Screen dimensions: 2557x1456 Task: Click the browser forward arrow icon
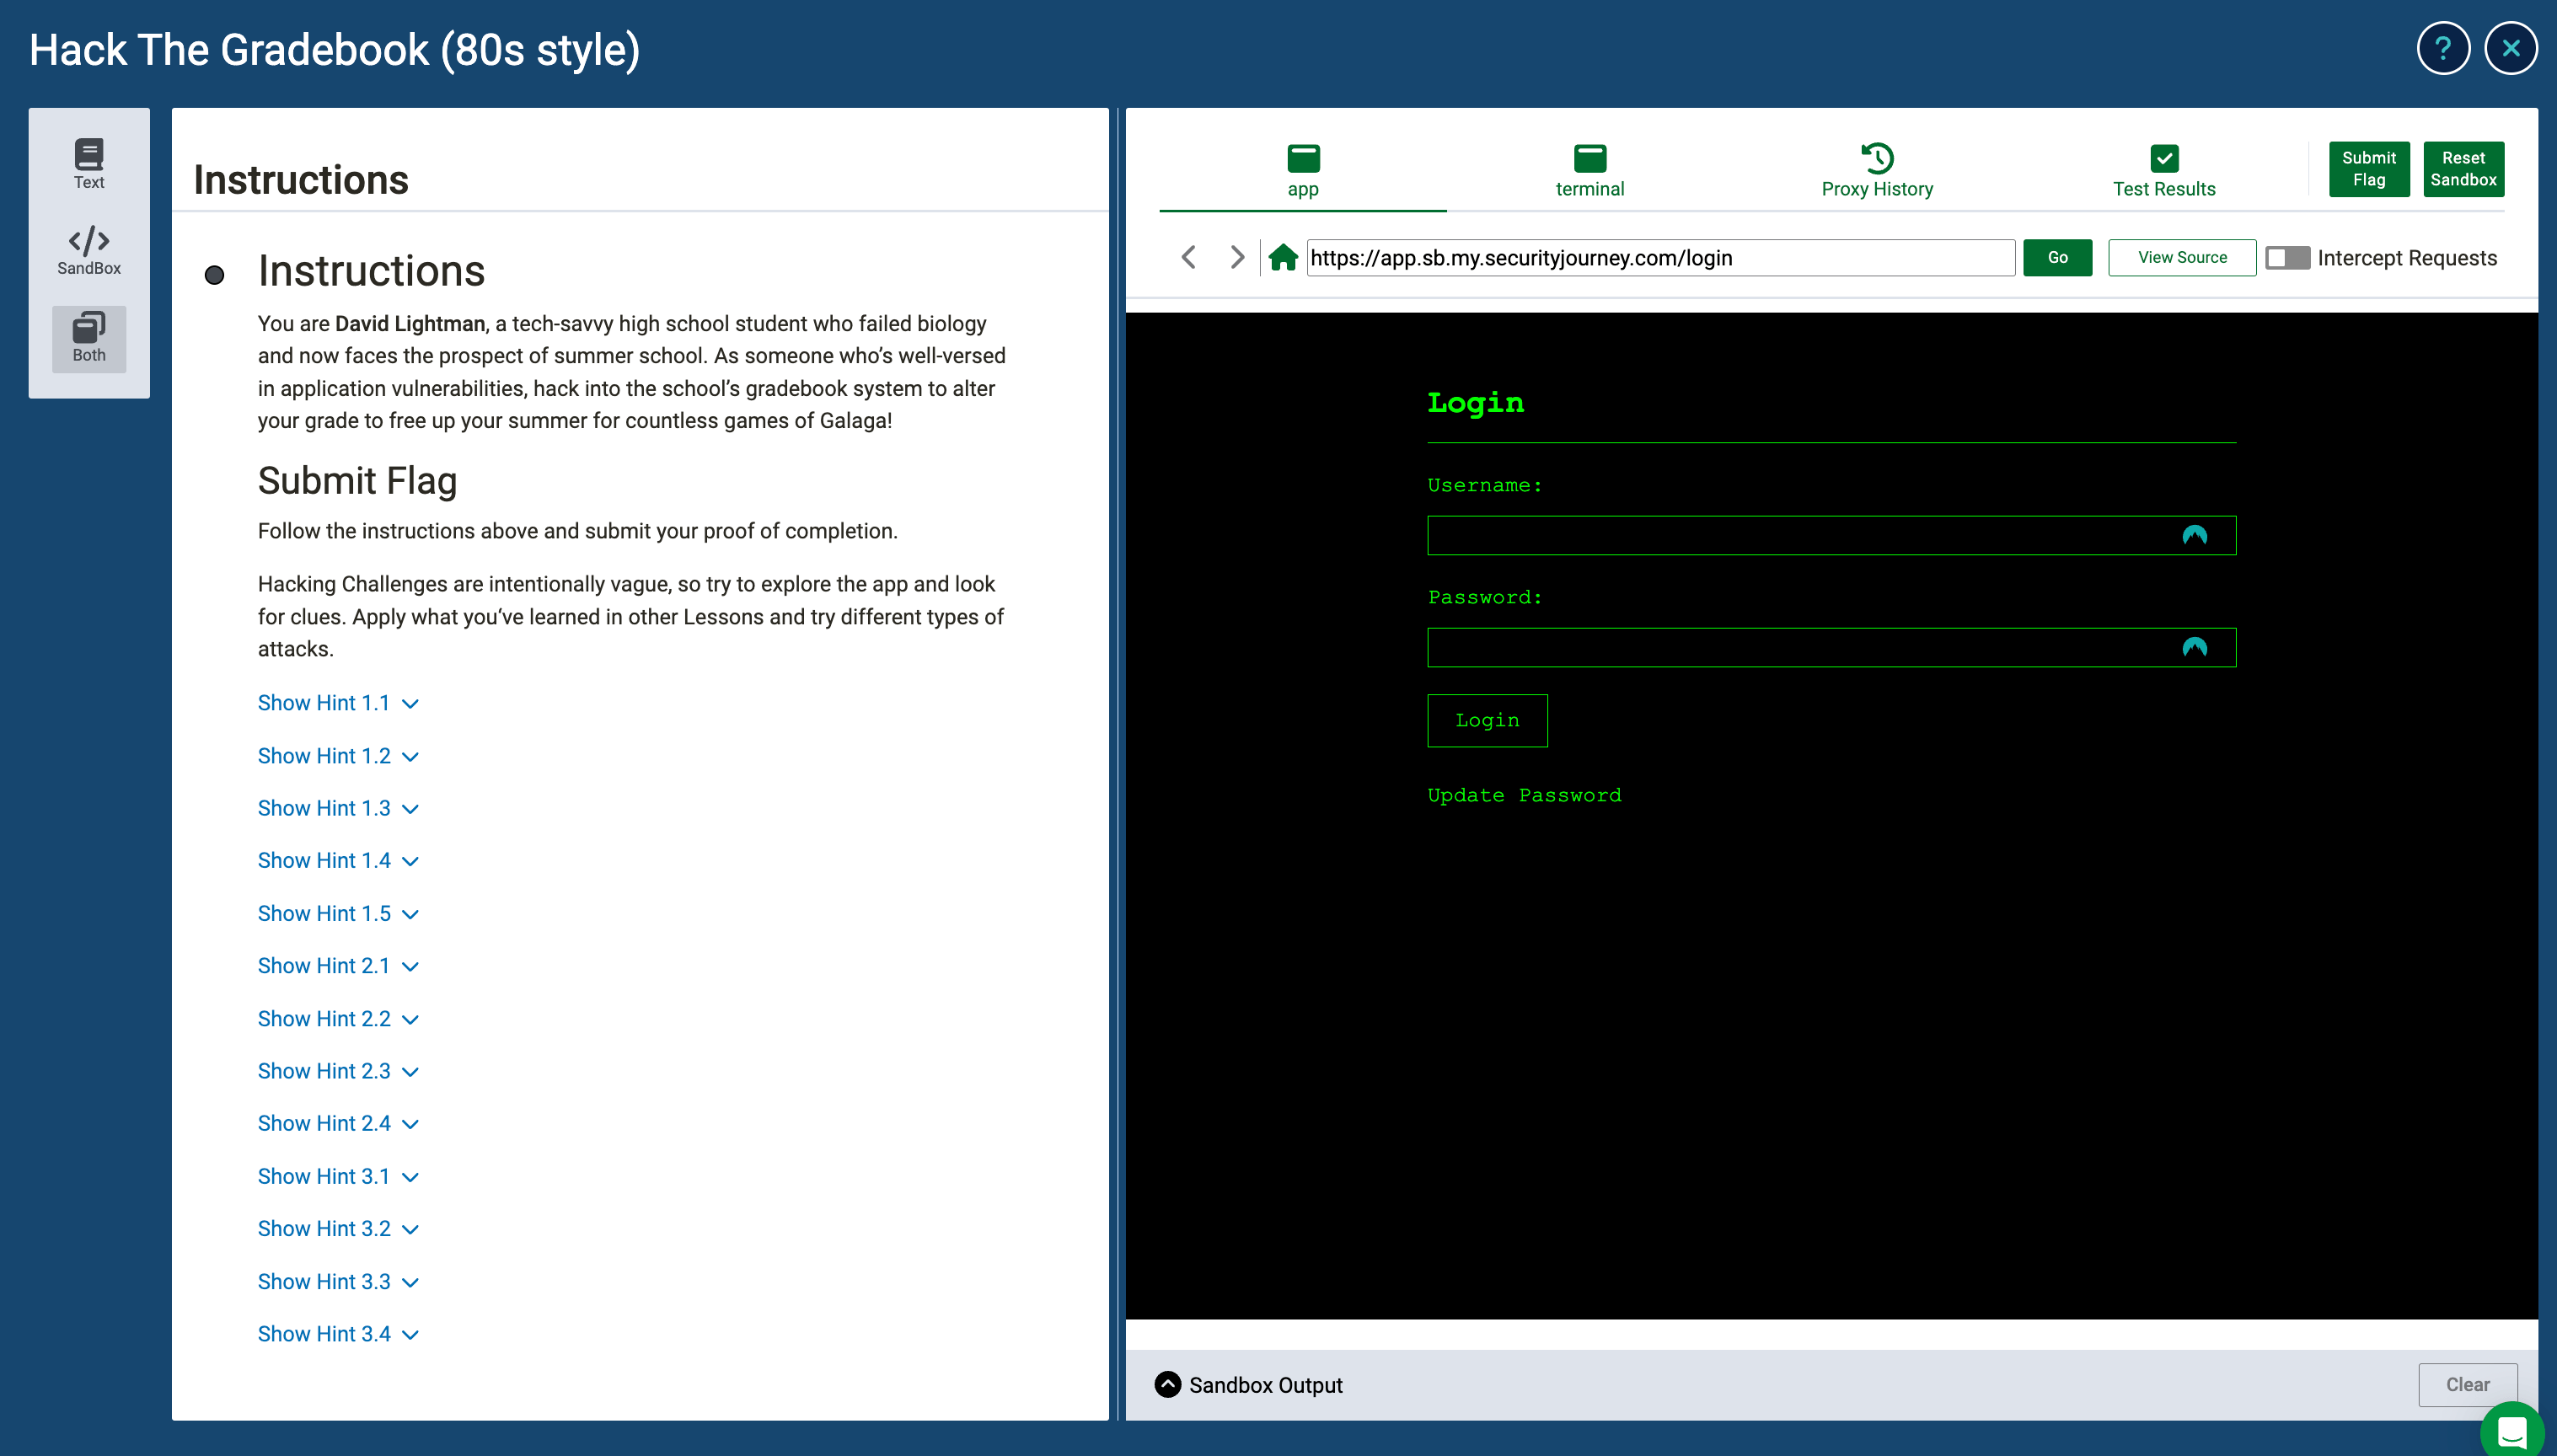pos(1237,257)
